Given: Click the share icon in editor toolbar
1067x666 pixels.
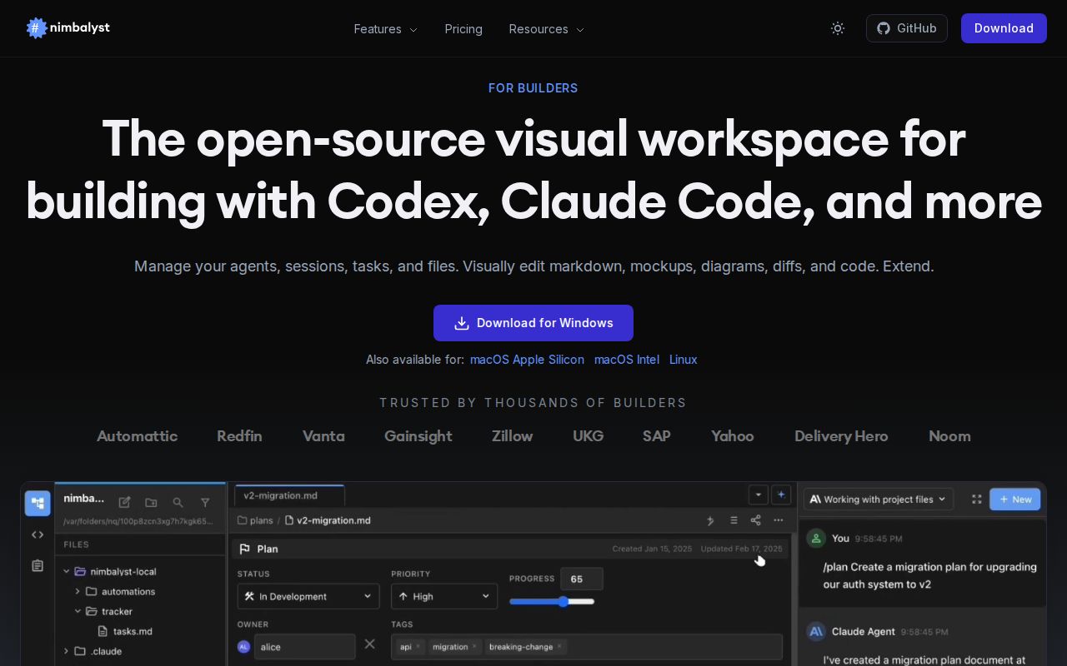Looking at the screenshot, I should 755,520.
